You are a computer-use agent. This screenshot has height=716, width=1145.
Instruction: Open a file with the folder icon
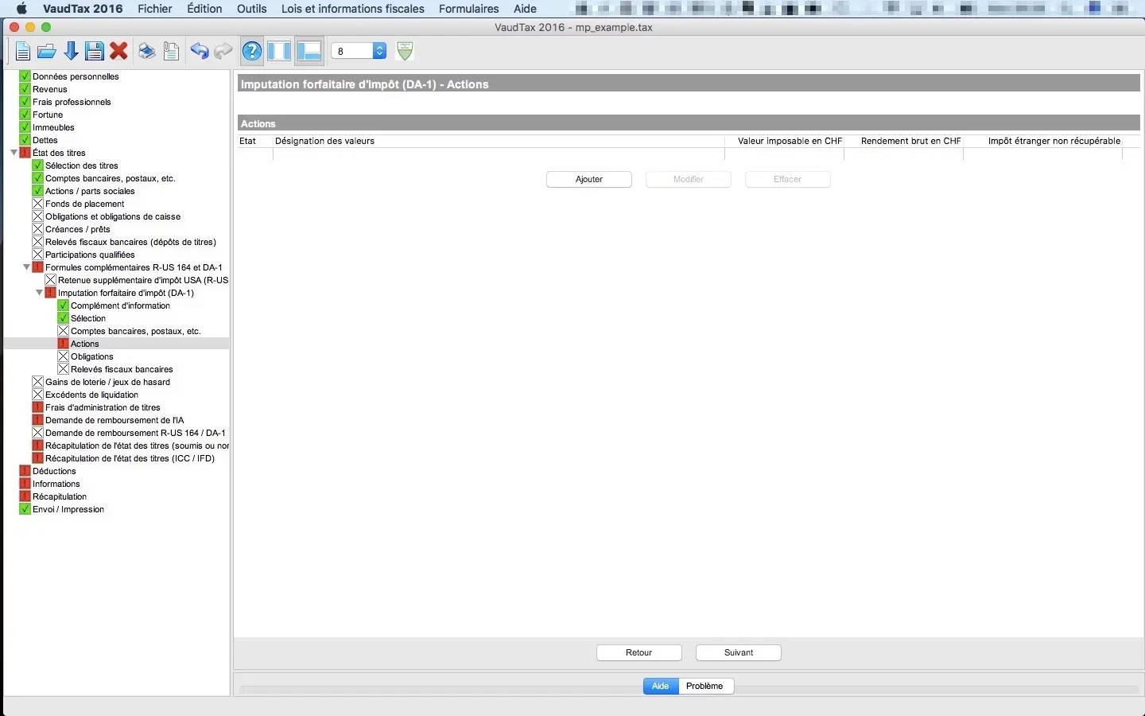[46, 52]
